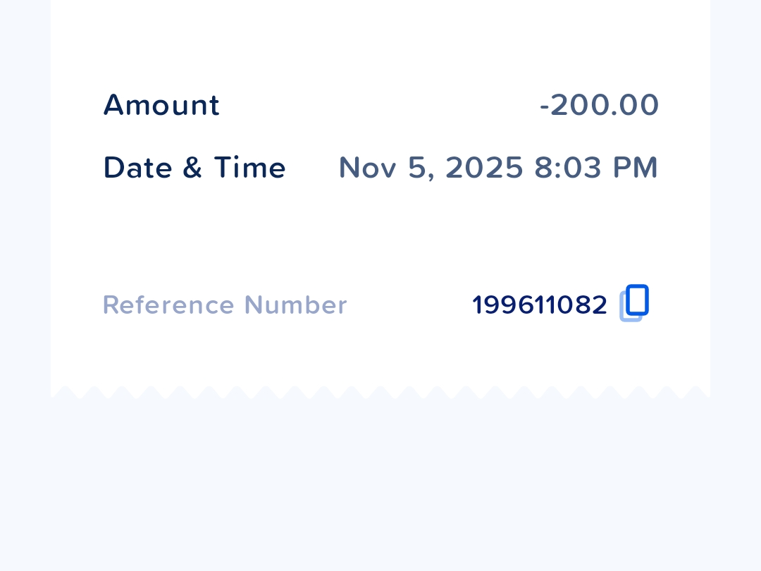Click the empty area below the receipt
Viewport: 761px width, 571px height.
[380, 486]
